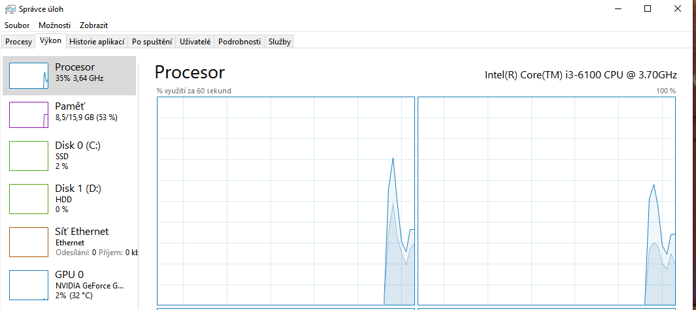
Task: Open the Možnosti menu
Action: [x=54, y=25]
